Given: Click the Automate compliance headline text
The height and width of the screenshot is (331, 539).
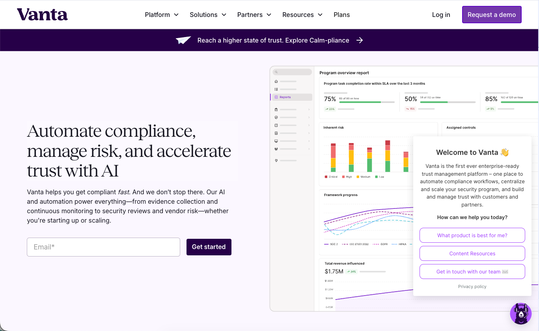Looking at the screenshot, I should pos(129,151).
